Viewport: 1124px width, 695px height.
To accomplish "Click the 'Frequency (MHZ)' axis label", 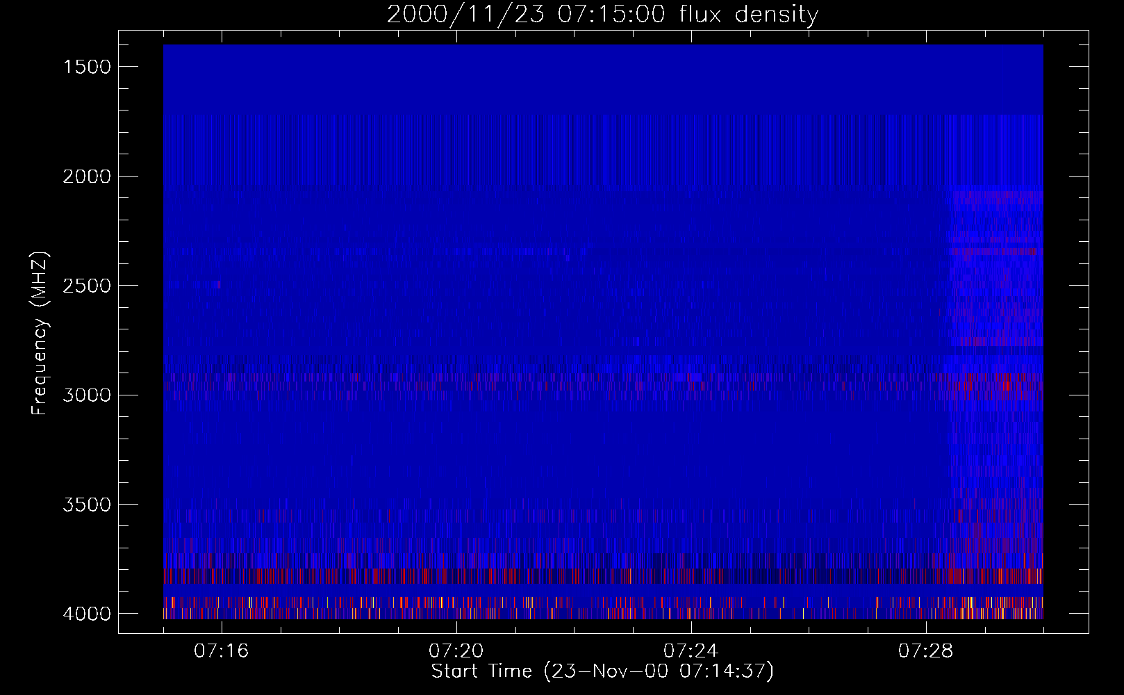I will click(x=40, y=334).
